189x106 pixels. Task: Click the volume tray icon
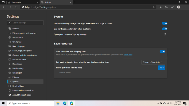171,103
